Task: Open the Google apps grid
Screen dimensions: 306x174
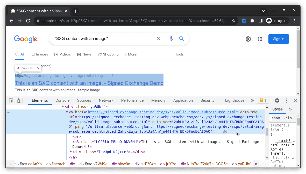Action: point(260,39)
